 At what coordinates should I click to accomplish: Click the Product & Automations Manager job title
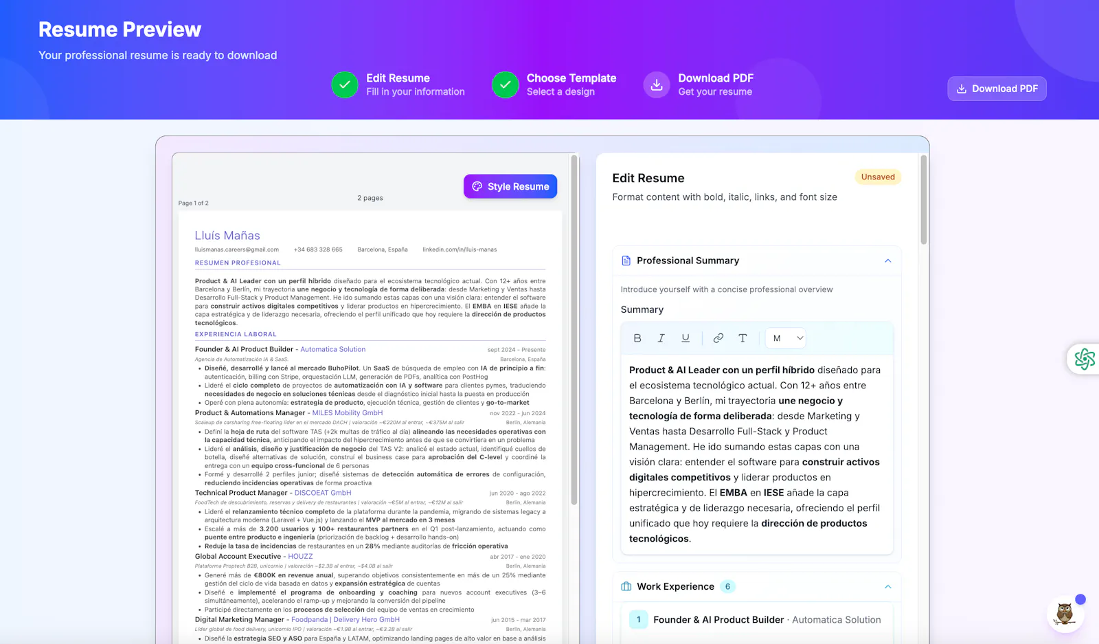(x=250, y=413)
